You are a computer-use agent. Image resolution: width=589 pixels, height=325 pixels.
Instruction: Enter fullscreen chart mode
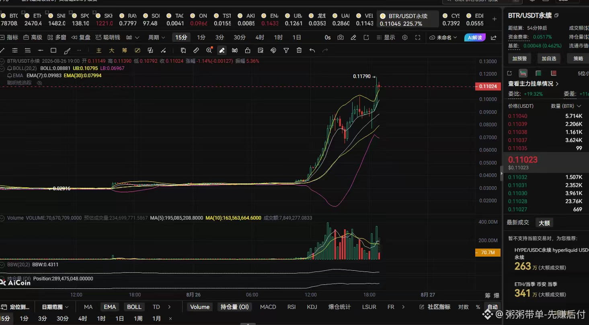[x=418, y=37]
